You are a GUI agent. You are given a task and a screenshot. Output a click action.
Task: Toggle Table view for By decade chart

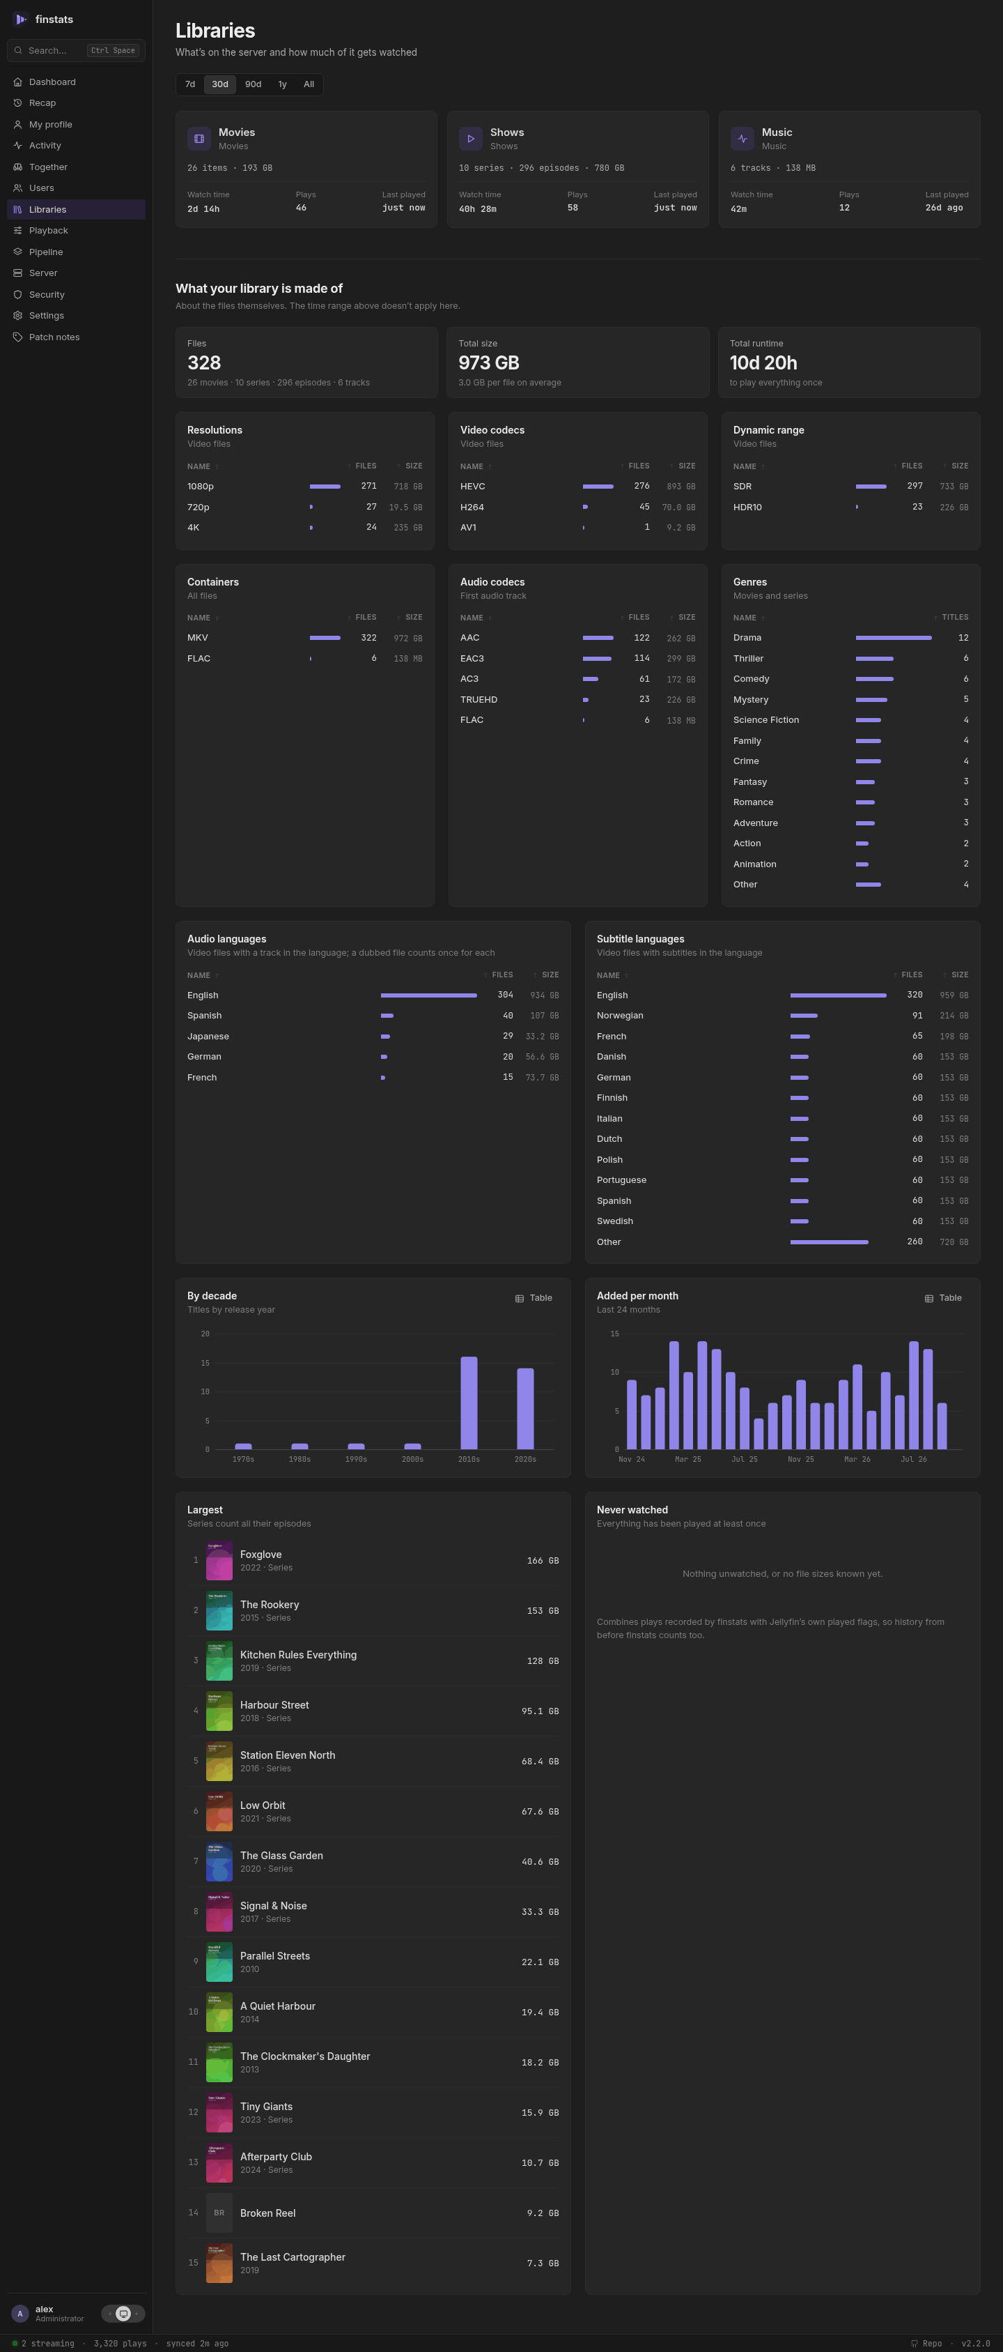pos(534,1297)
